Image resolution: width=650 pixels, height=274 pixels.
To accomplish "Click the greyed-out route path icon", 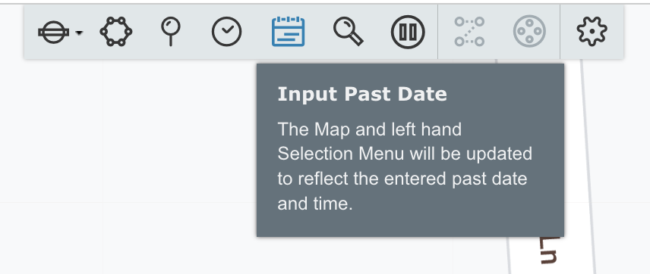I will 469,32.
